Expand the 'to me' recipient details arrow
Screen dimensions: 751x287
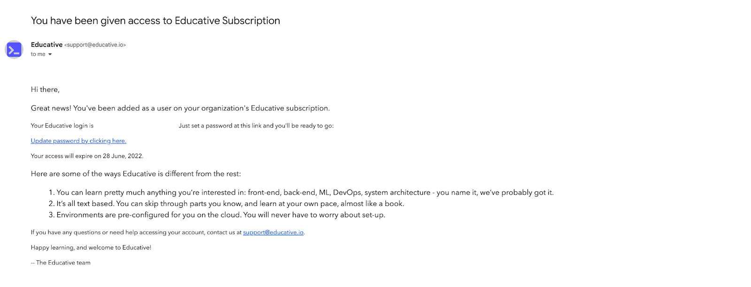(x=50, y=54)
